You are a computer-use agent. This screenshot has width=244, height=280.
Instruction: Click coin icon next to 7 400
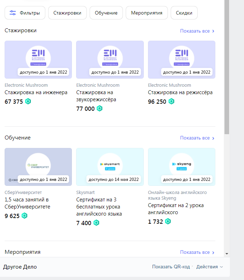click(x=96, y=223)
